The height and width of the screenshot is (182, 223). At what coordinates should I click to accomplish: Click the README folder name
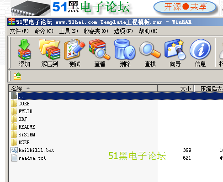tap(27, 127)
